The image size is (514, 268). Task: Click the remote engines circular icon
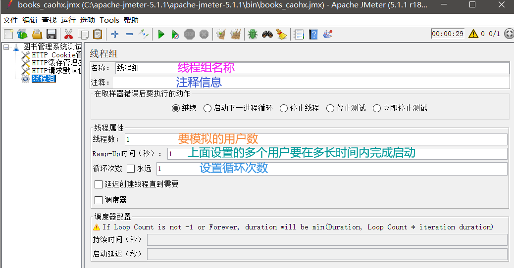tap(509, 34)
